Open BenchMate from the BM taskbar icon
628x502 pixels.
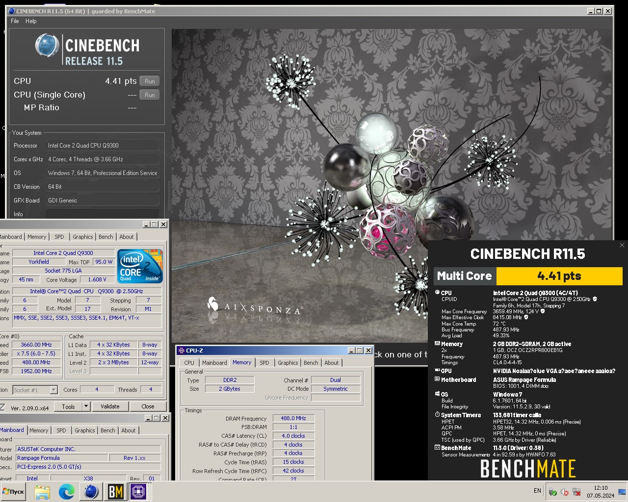click(116, 492)
